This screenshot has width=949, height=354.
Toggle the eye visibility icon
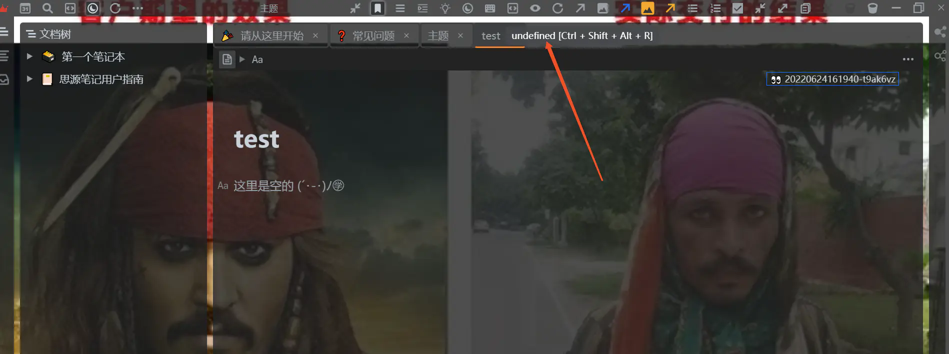[x=535, y=8]
